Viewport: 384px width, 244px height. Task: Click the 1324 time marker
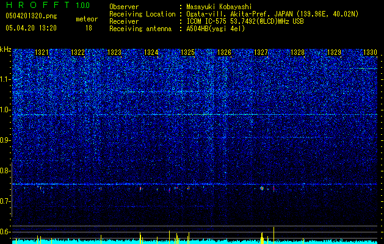pos(151,52)
